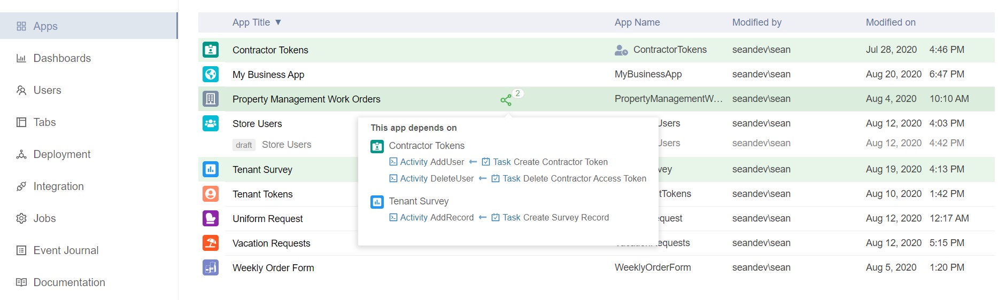Select the draft Store Users row

[x=287, y=145]
